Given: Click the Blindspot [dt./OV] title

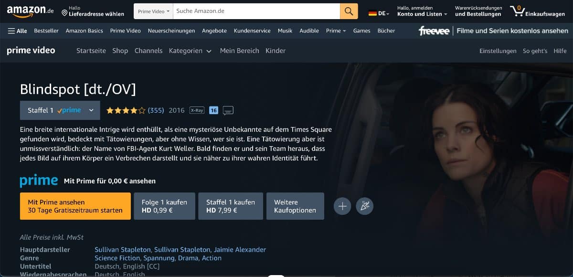Looking at the screenshot, I should point(78,89).
